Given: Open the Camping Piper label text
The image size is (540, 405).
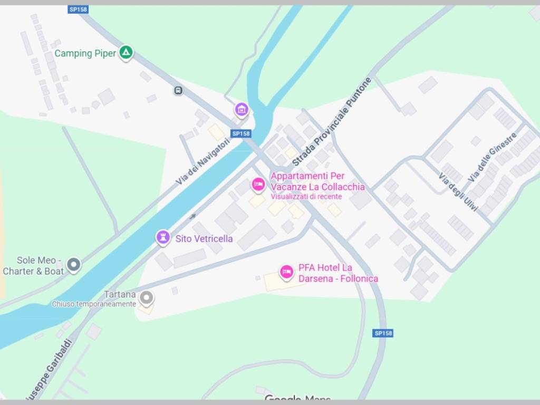Looking at the screenshot, I should point(85,53).
